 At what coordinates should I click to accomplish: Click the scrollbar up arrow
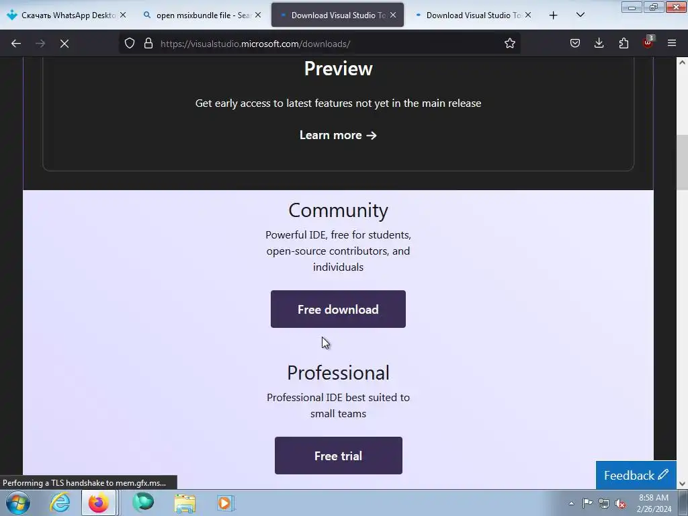[x=682, y=62]
